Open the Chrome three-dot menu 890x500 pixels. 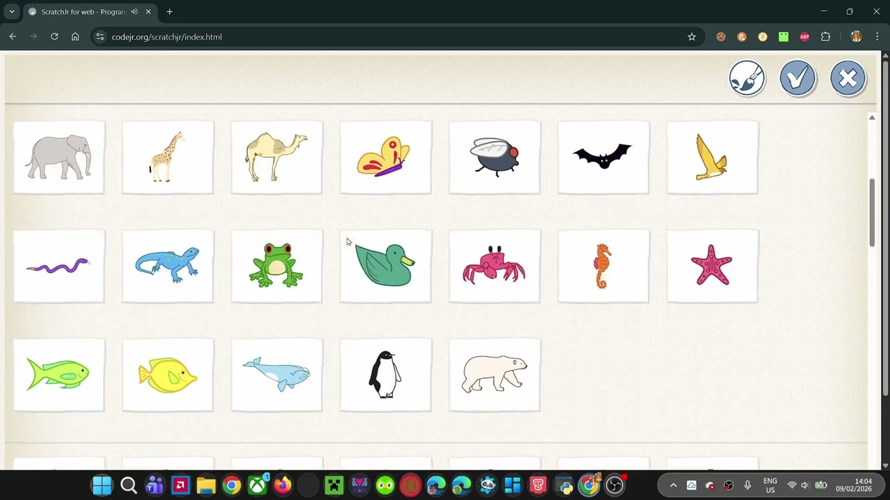(878, 37)
